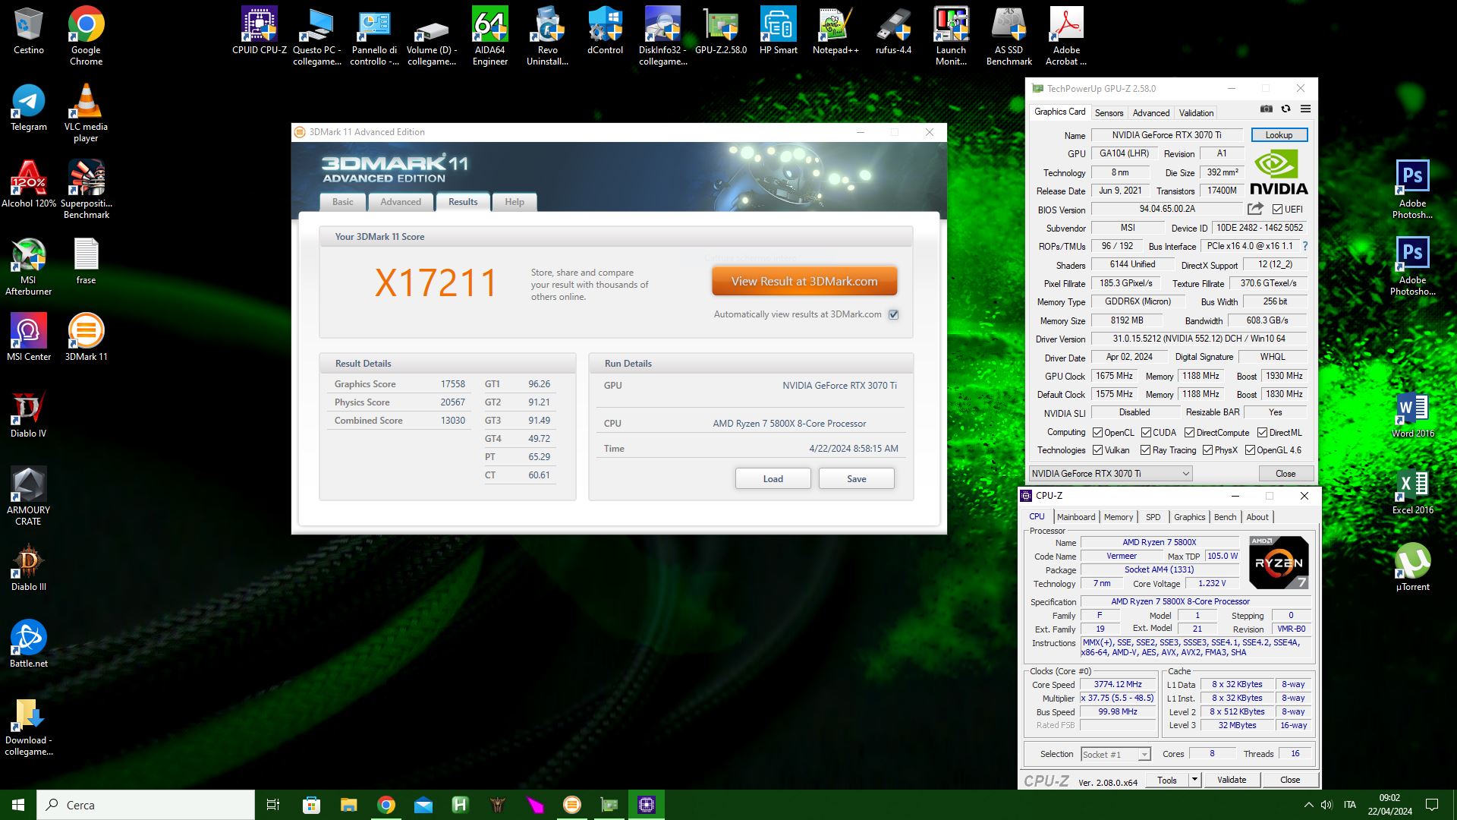Click the Load button in Run Details
The image size is (1457, 820).
(x=773, y=479)
